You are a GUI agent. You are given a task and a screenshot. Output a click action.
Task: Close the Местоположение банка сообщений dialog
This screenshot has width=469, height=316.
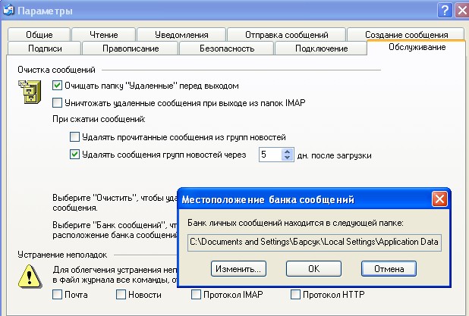click(439, 199)
